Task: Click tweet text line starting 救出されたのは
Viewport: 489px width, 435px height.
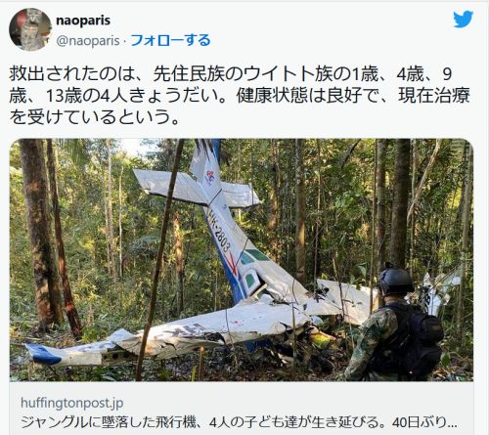Action: coord(231,74)
